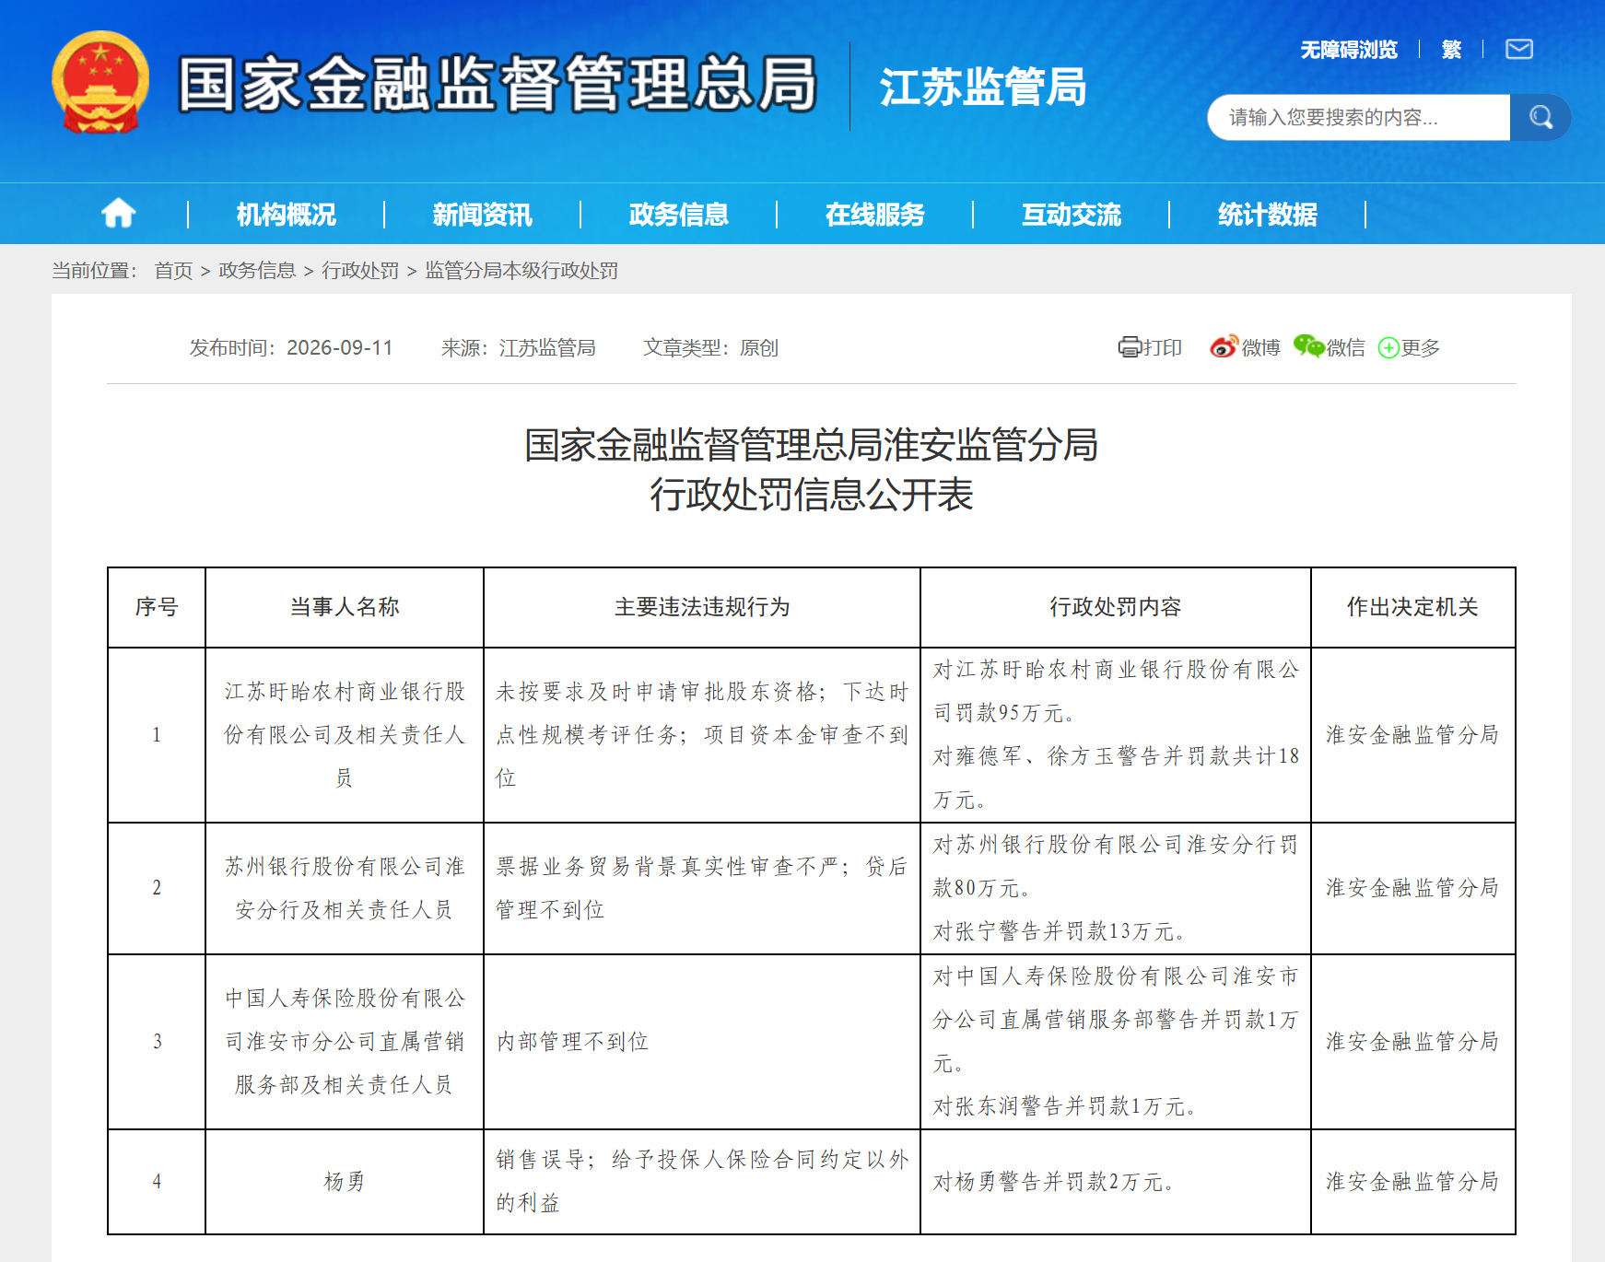This screenshot has height=1262, width=1605.
Task: Click the 苏州银行股份有限公司淮安分行 party cell
Action: (345, 888)
